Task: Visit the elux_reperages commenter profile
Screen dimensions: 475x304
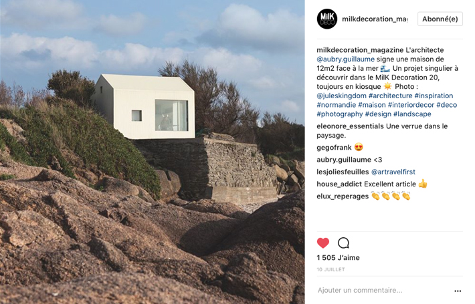Action: coord(343,196)
